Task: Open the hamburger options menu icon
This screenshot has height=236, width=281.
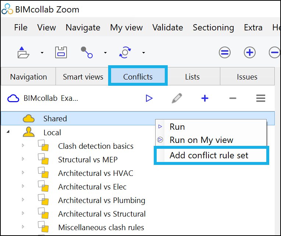Action: click(x=260, y=98)
